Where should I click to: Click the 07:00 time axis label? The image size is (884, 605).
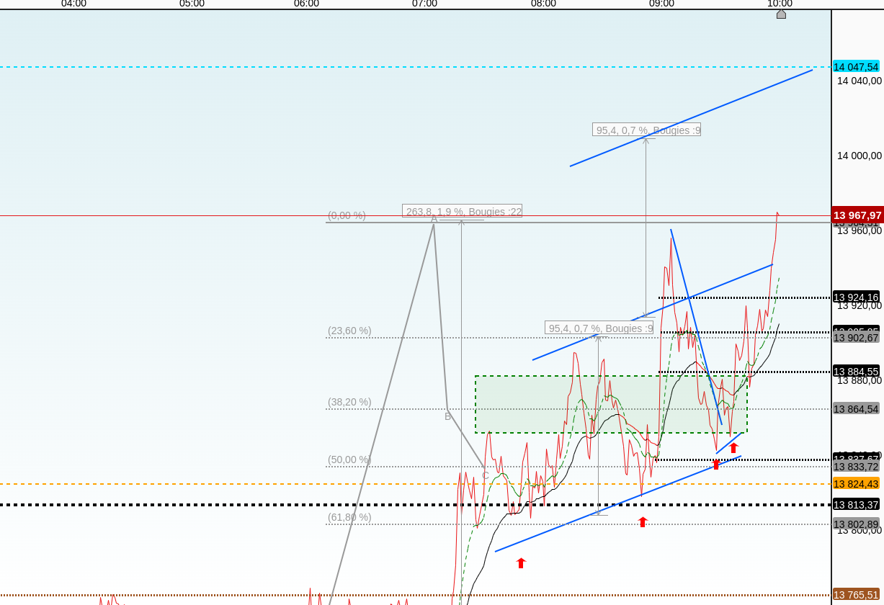click(424, 4)
